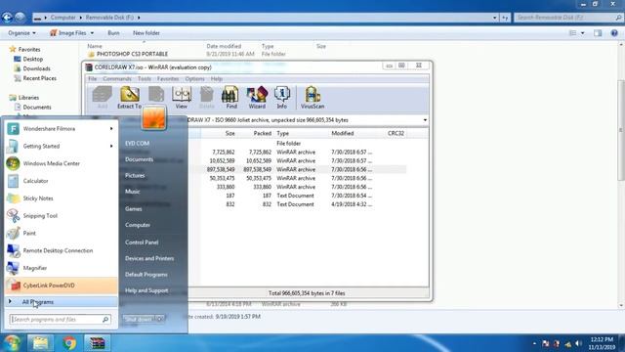Toggle the Explorer preview pane icon
625x352 pixels.
(x=598, y=33)
